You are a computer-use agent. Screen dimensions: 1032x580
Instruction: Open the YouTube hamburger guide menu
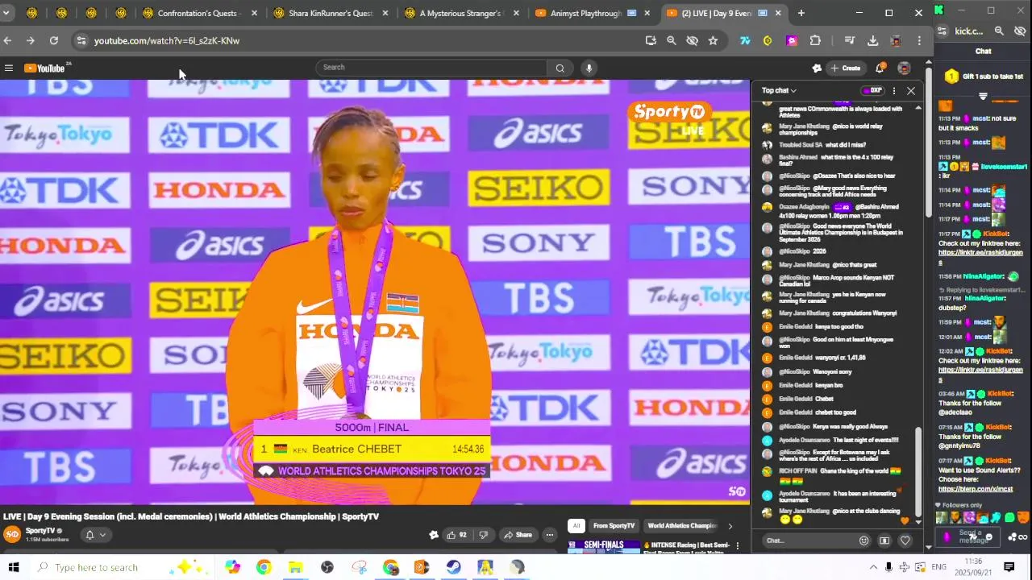(9, 68)
